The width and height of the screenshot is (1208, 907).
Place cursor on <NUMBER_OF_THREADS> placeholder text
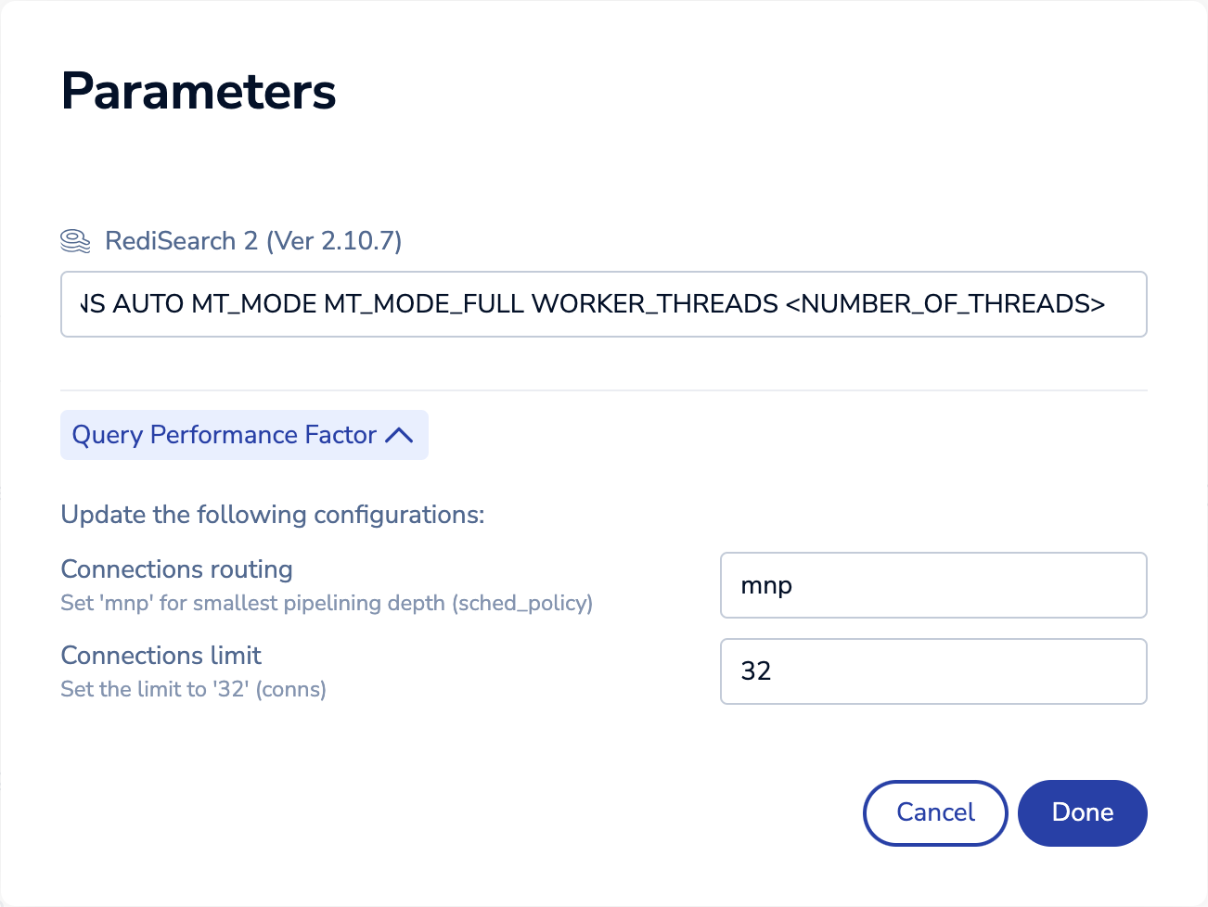[945, 304]
